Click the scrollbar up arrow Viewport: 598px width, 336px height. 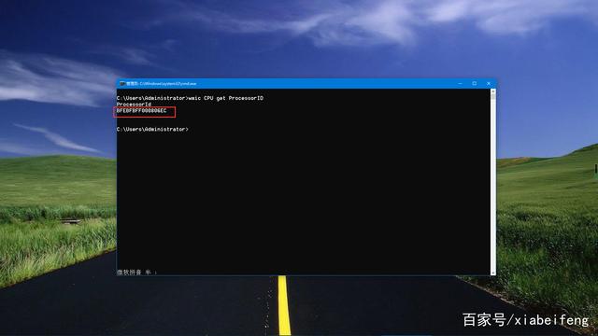pos(493,91)
